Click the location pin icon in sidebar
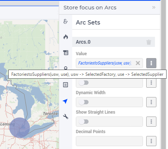Viewport: 168px width, 149px height. tap(66, 68)
